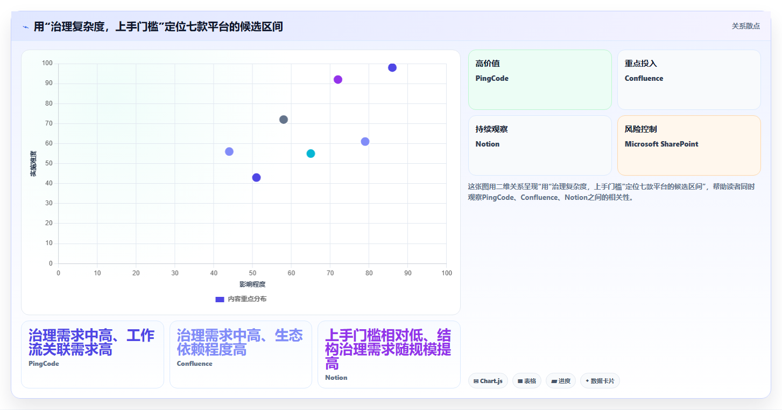
Task: Click the 治理需求中高、生态依赖程度高 card
Action: (x=241, y=355)
